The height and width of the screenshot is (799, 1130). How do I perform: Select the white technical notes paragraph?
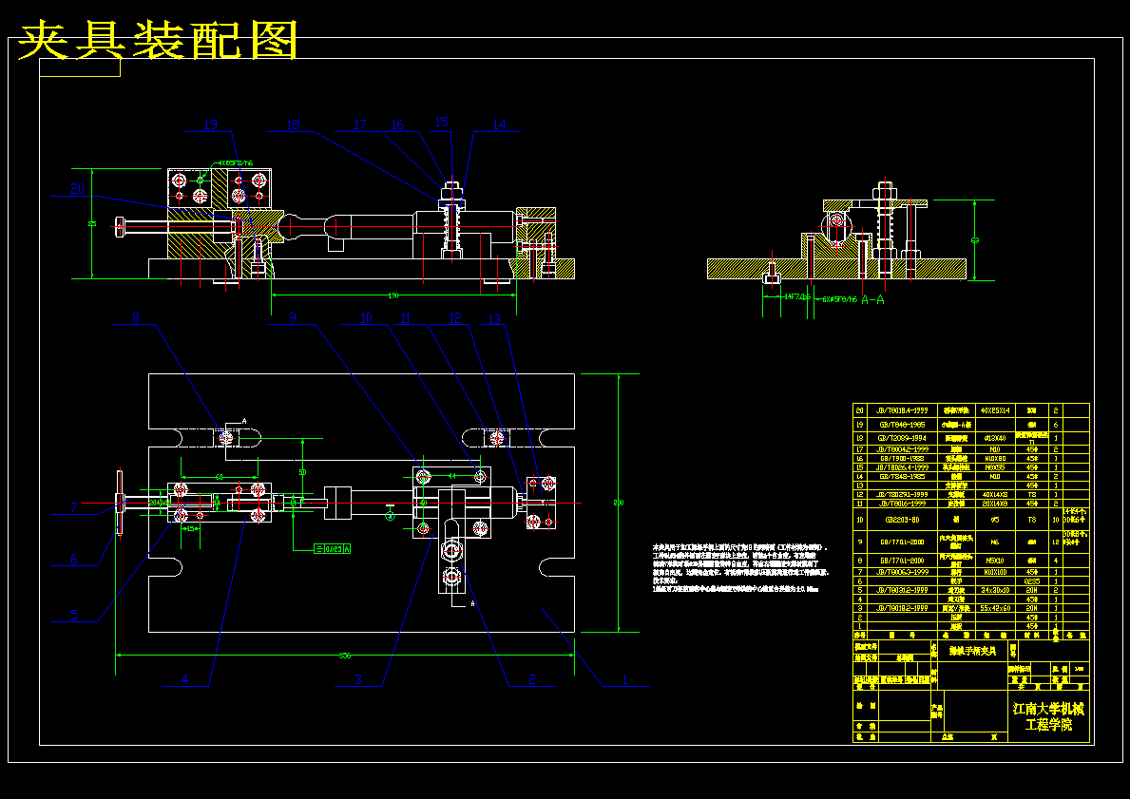(x=741, y=568)
